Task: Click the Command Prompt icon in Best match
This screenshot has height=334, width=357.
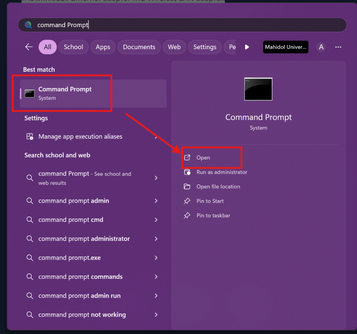Action: 30,93
